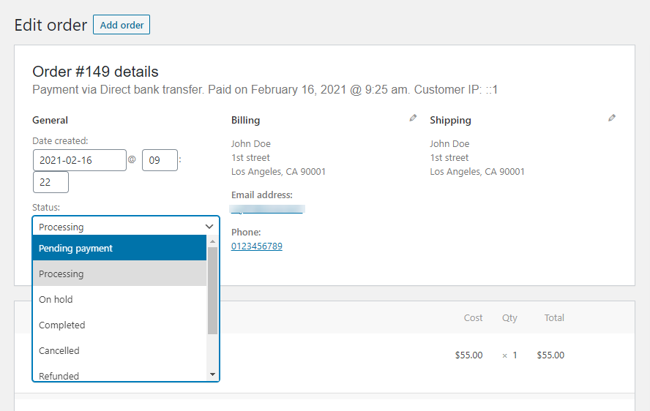
Task: Select Pending payment status option
Action: tap(119, 248)
